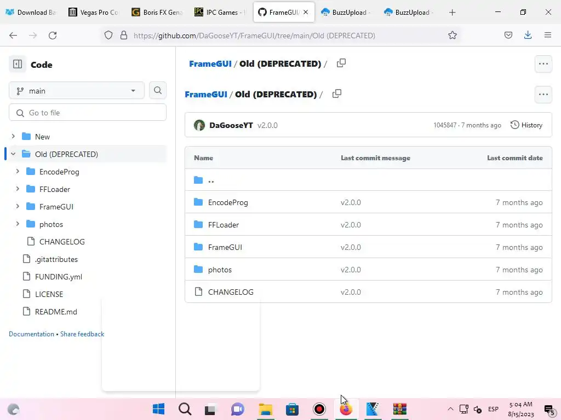Click Share feedback link
Screen dimensions: 561x420
pyautogui.click(x=82, y=334)
